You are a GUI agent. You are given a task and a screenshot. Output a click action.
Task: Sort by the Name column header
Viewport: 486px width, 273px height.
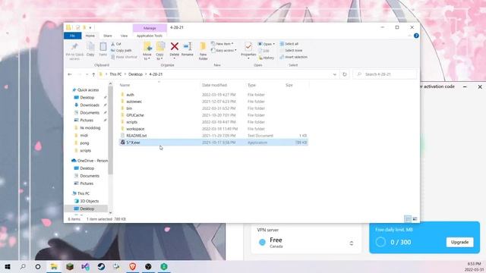(x=125, y=85)
